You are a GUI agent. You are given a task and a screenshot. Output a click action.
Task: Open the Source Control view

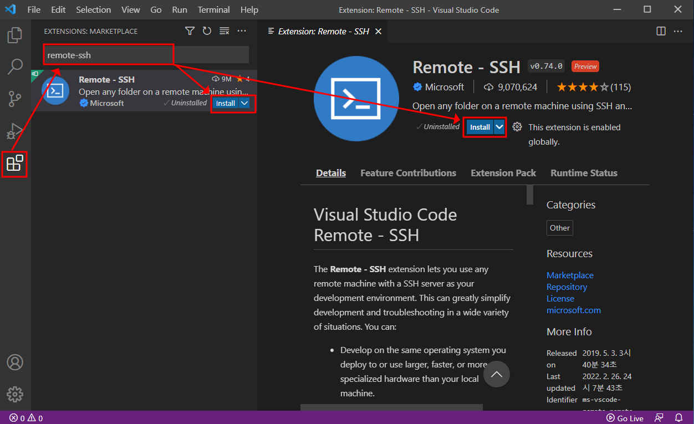[x=15, y=99]
